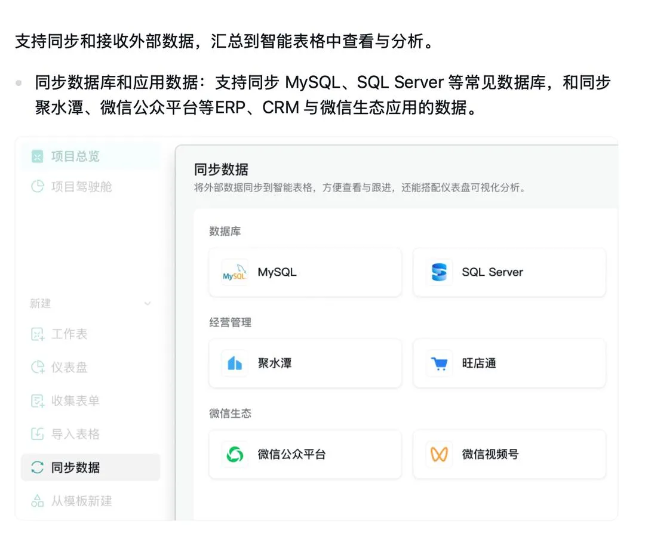
Task: Open 项目总览 in the sidebar
Action: 90,156
